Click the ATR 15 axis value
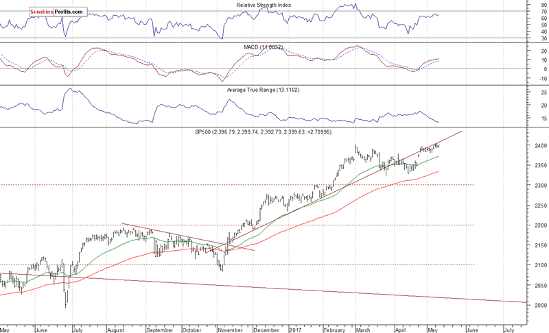Viewport: 549px width, 333px height. click(x=544, y=119)
